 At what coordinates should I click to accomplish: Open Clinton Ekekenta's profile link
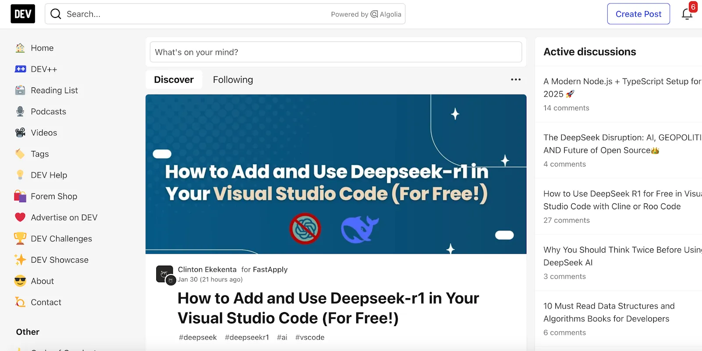[x=207, y=270]
